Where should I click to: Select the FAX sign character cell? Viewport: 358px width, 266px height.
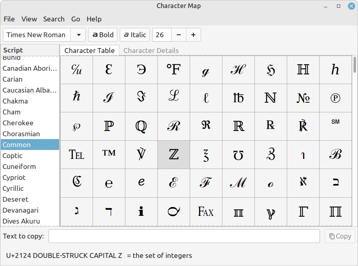point(206,211)
